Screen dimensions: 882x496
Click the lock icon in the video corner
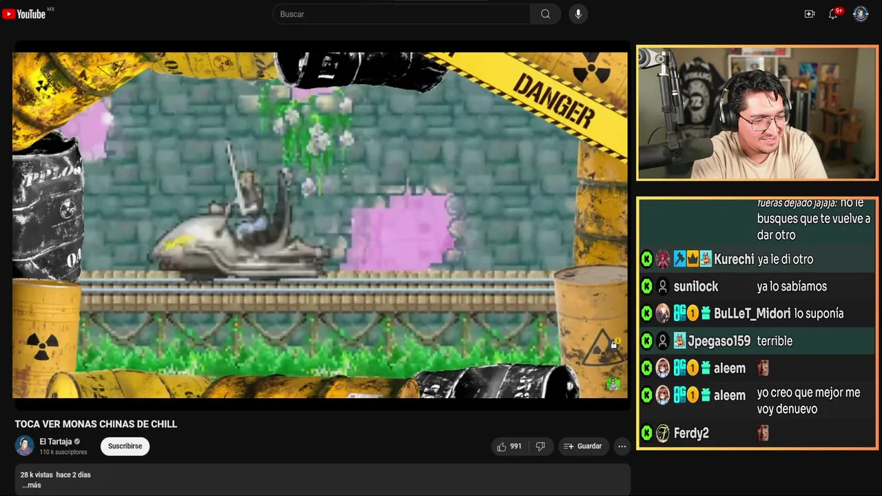point(613,344)
